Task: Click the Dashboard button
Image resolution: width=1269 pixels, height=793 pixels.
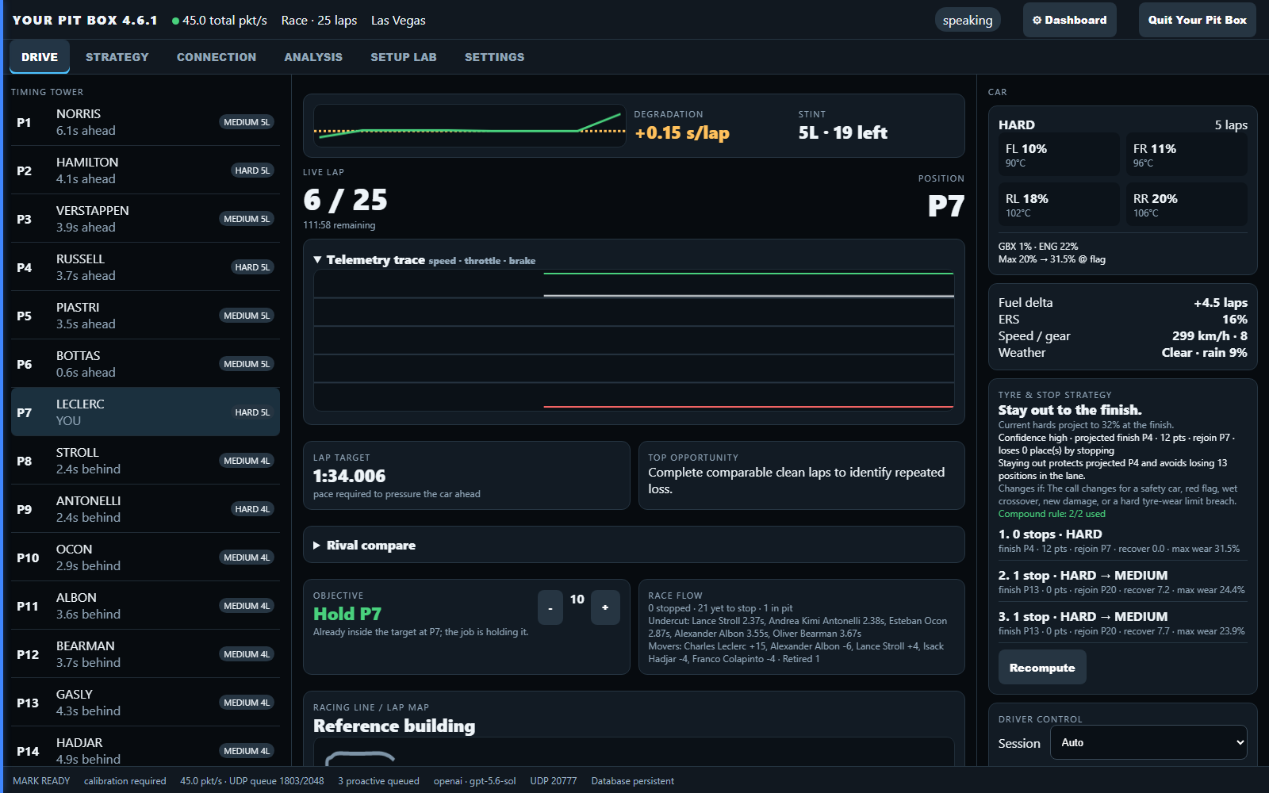Action: tap(1069, 20)
